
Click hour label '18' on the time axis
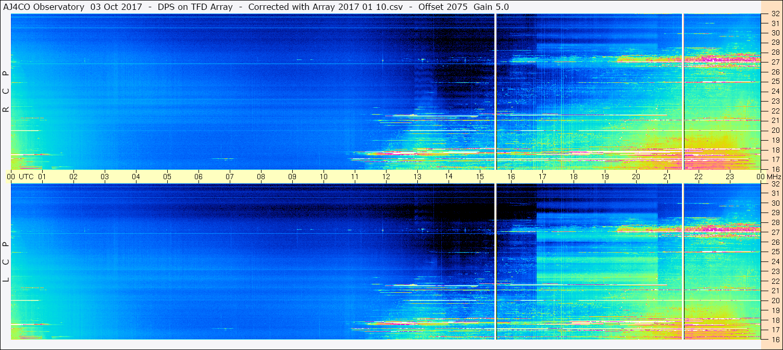point(574,177)
